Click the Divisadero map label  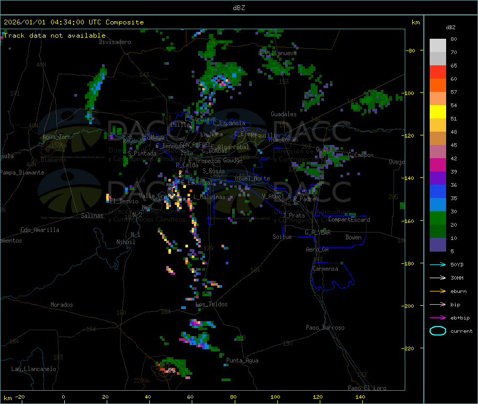[115, 42]
